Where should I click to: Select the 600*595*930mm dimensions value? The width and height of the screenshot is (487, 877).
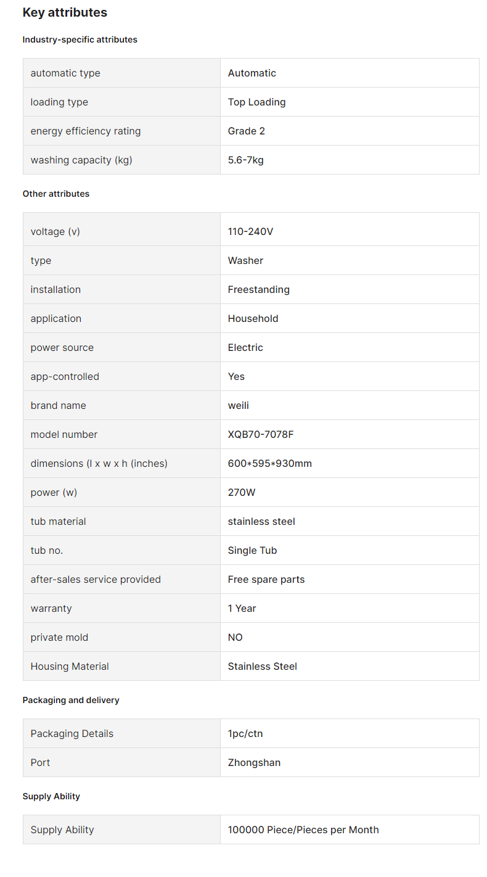click(270, 463)
